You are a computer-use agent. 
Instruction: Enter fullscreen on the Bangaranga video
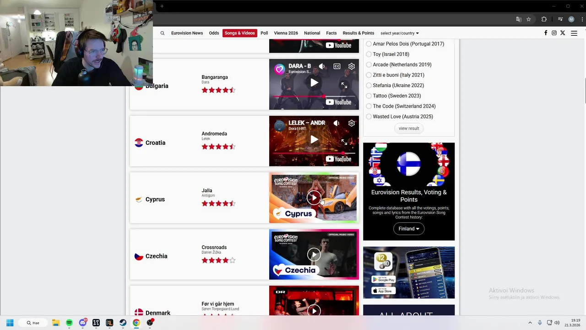pyautogui.click(x=344, y=85)
